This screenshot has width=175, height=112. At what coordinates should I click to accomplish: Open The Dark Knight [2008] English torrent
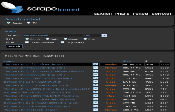pos(31,110)
